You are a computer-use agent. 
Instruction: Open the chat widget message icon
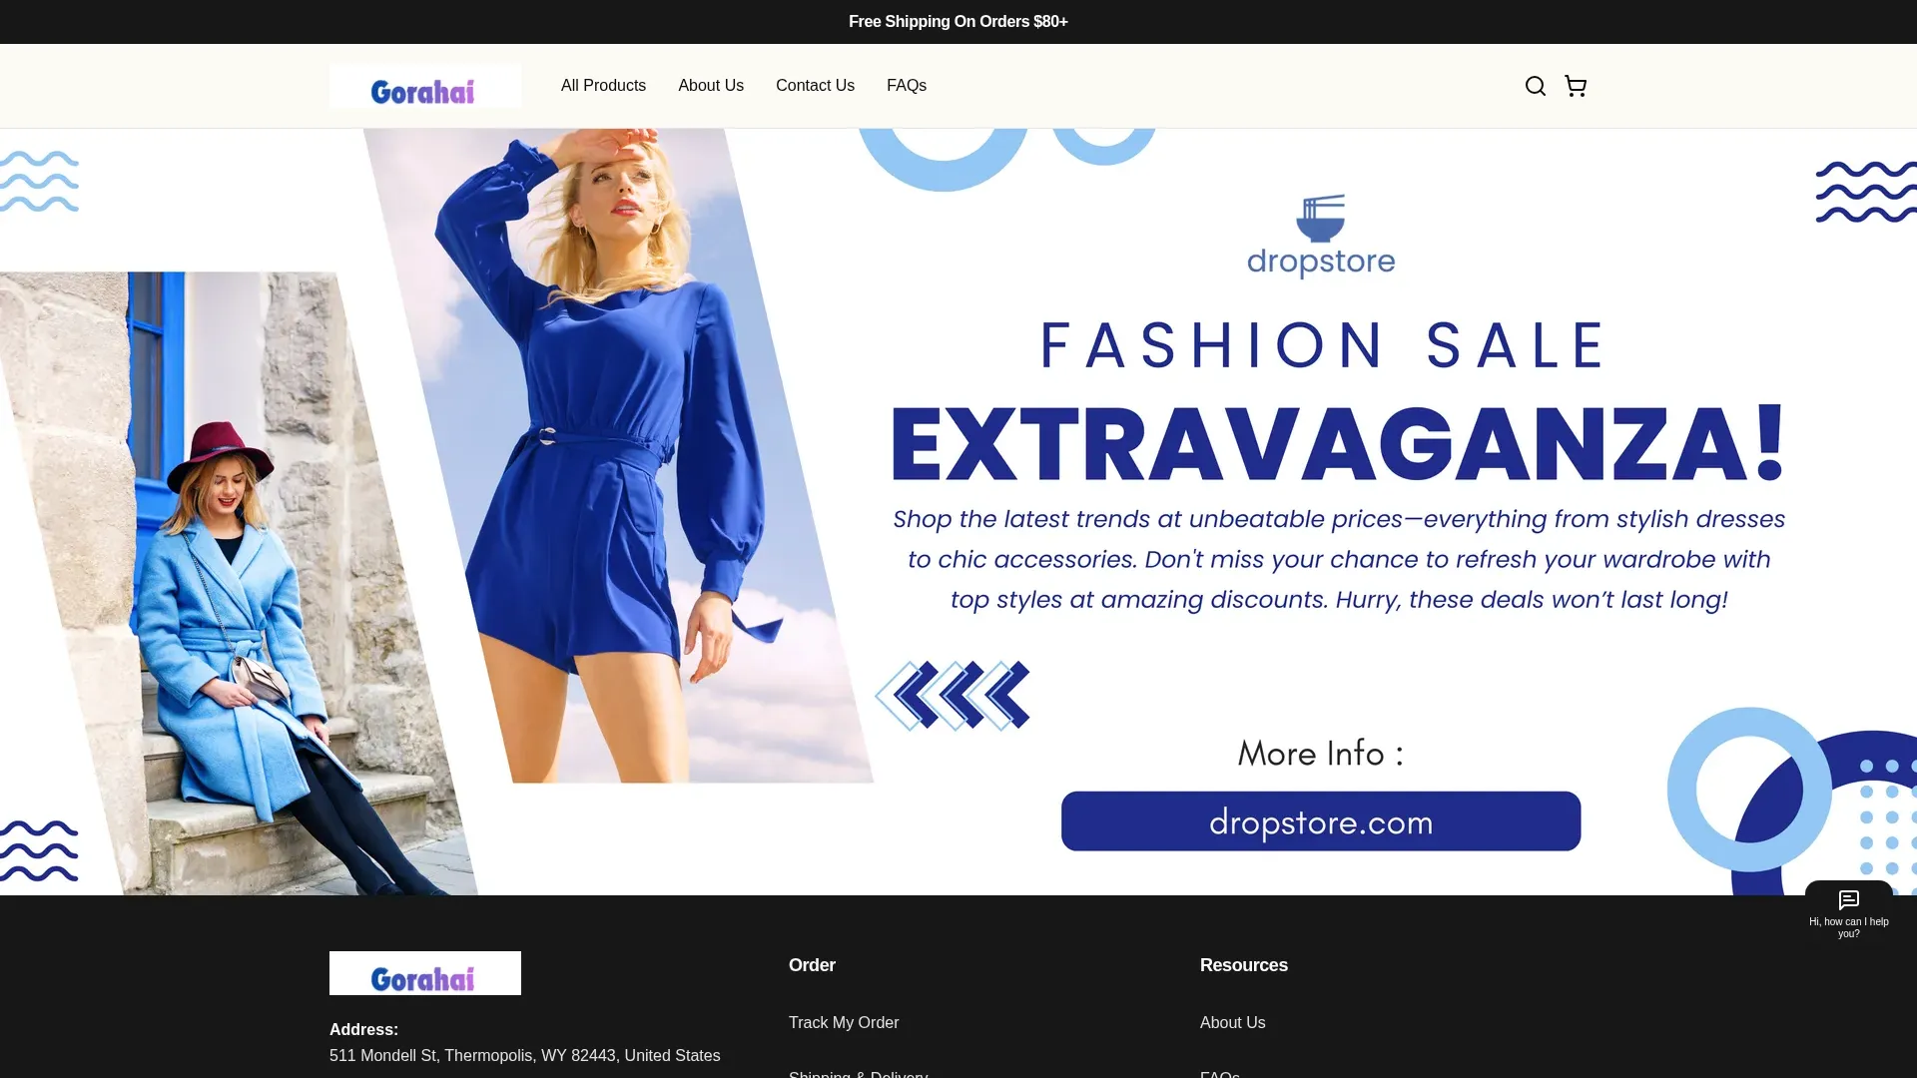click(x=1848, y=899)
